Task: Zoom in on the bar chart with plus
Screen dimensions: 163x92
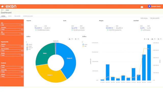Action: coord(144,39)
